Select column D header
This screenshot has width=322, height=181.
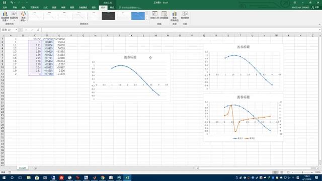pyautogui.click(x=47, y=36)
